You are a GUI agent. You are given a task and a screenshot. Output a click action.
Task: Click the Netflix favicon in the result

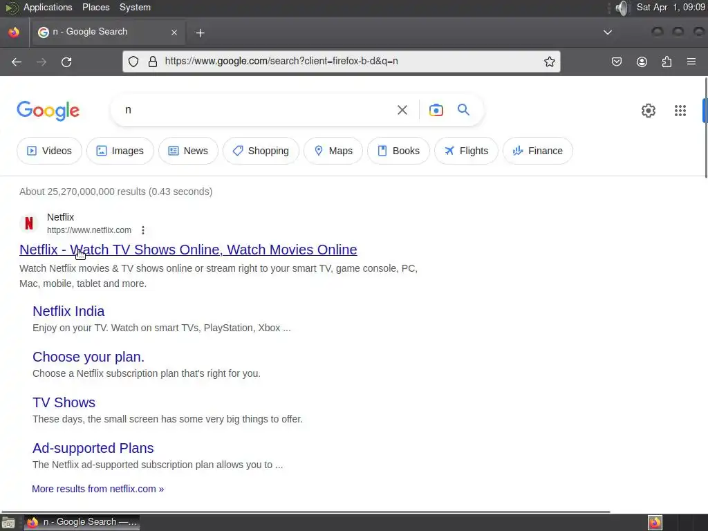click(29, 223)
